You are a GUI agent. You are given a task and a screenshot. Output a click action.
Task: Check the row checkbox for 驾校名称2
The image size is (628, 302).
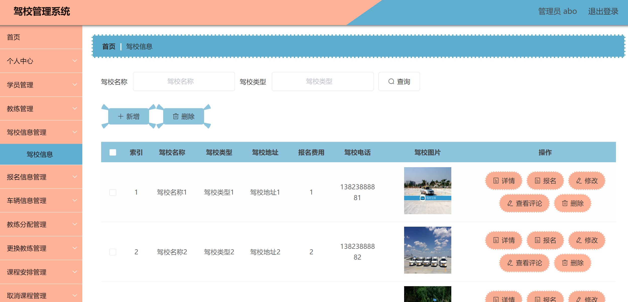coord(112,252)
